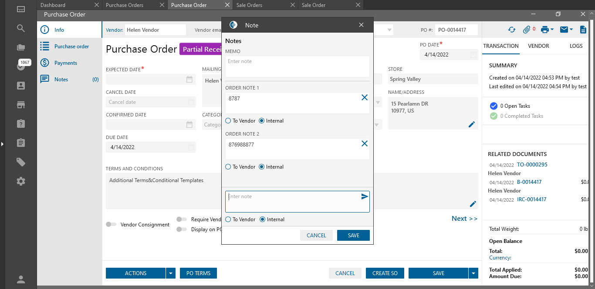Viewport: 595px width, 289px height.
Task: Expand the left sidebar arrow handle
Action: (x=2, y=143)
